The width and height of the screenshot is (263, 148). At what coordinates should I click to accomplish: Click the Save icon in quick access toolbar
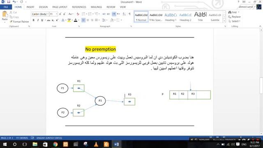[9, 2]
